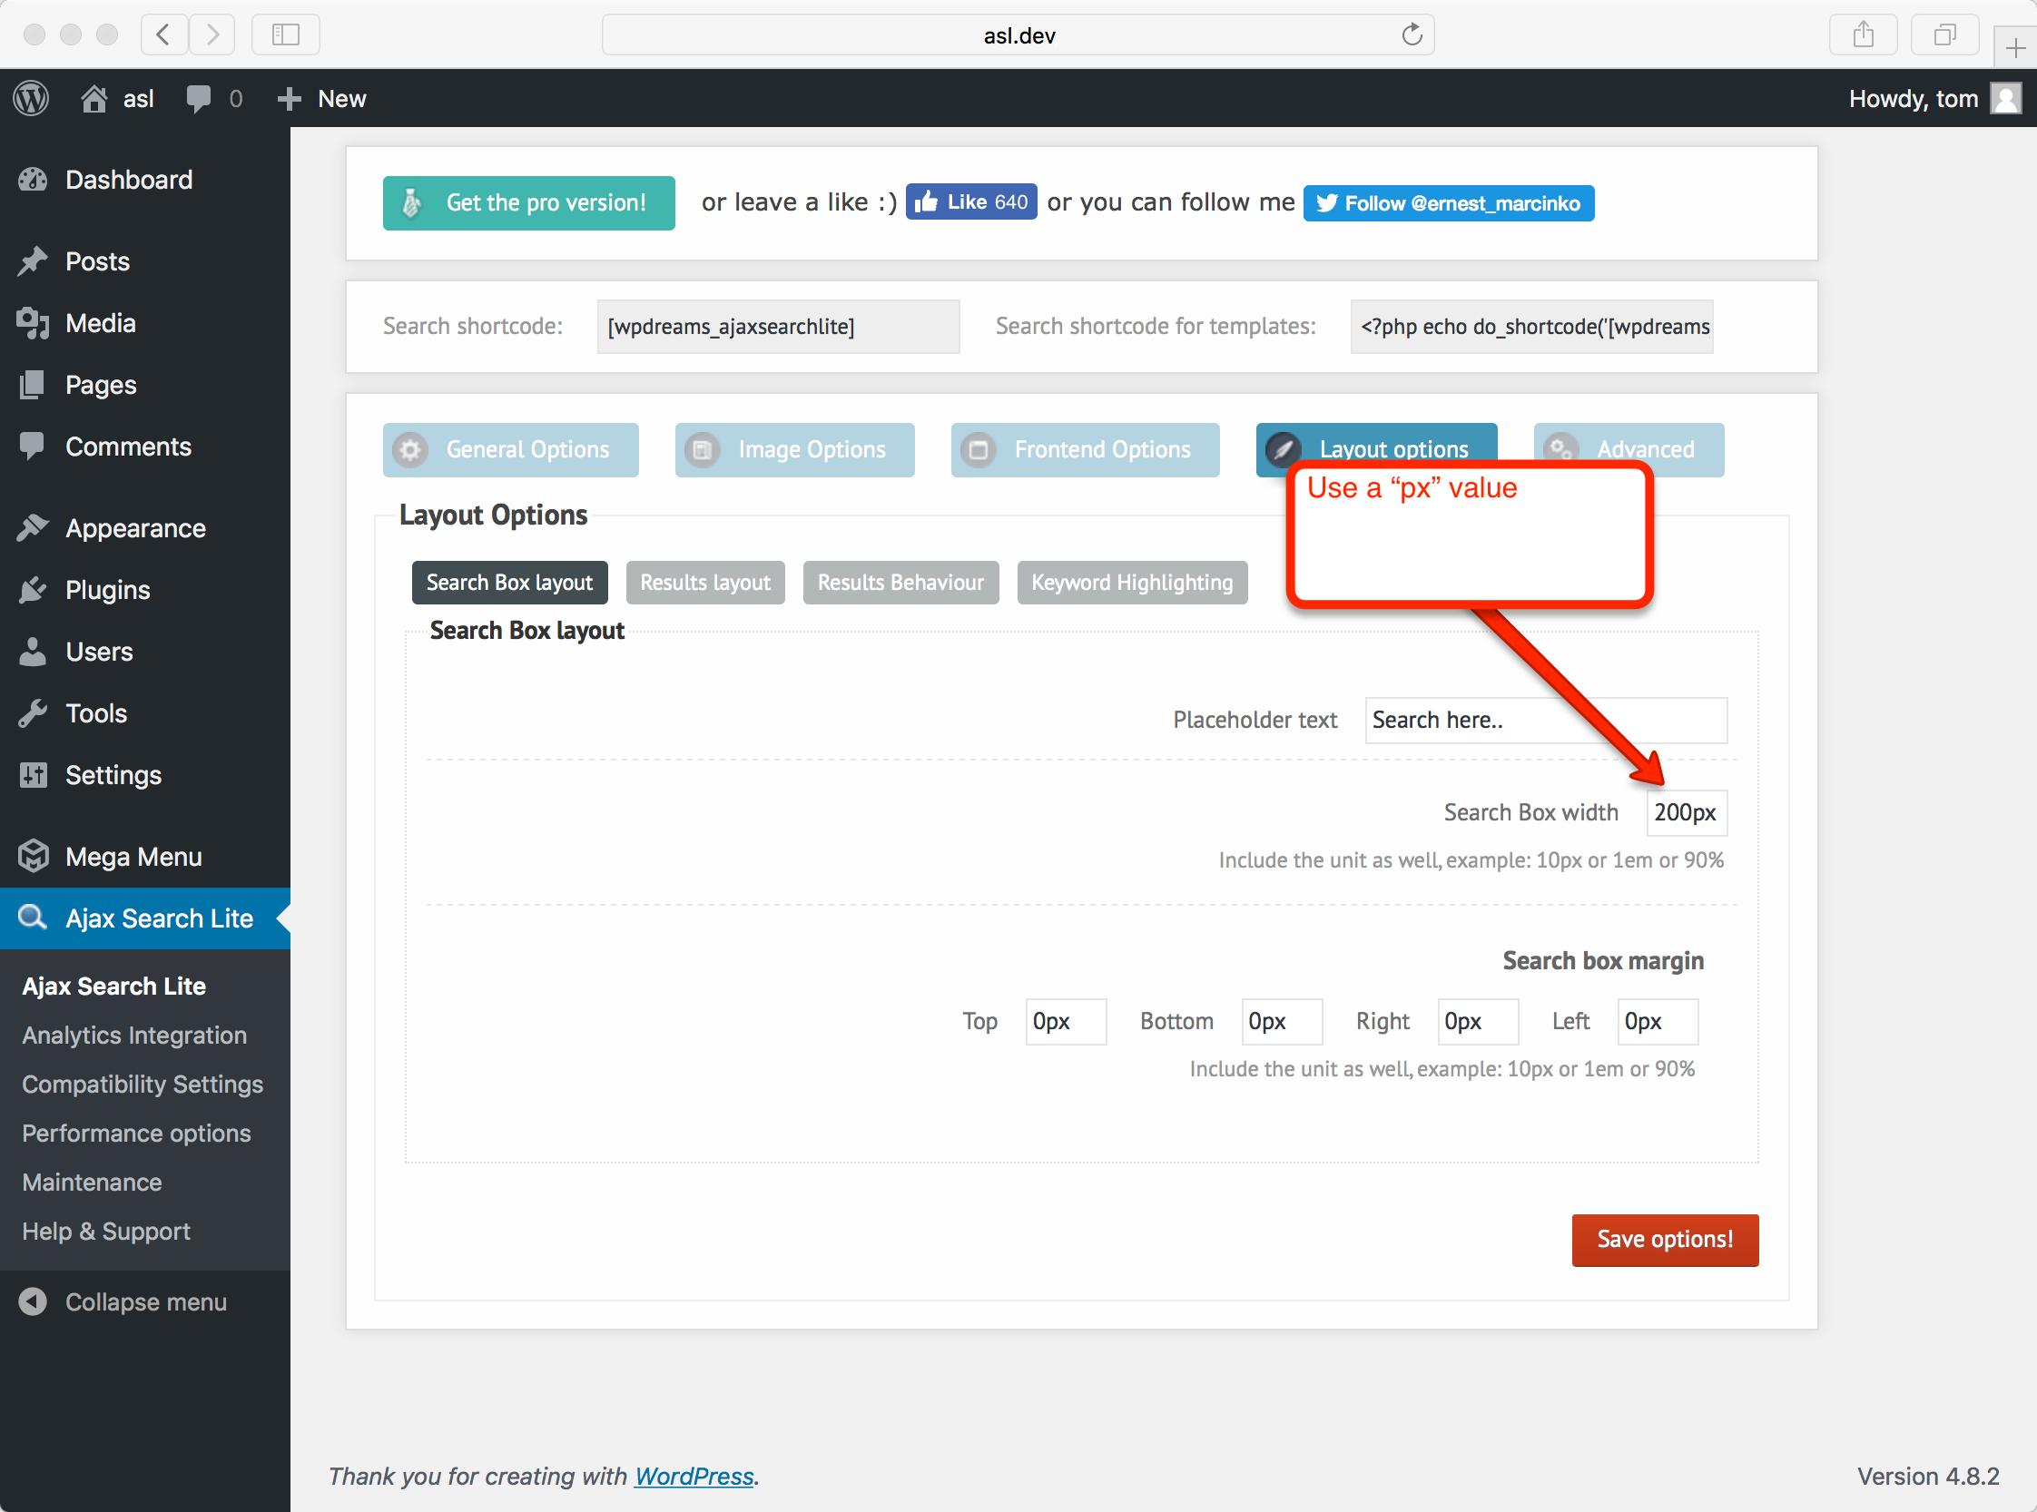
Task: Open the comments bubble icon in admin bar
Action: coord(198,98)
